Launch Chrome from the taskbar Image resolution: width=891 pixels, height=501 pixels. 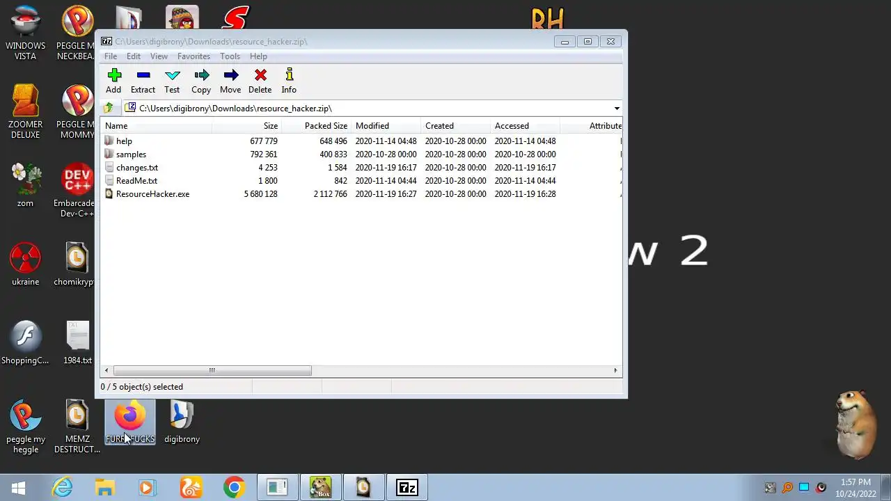coord(234,488)
